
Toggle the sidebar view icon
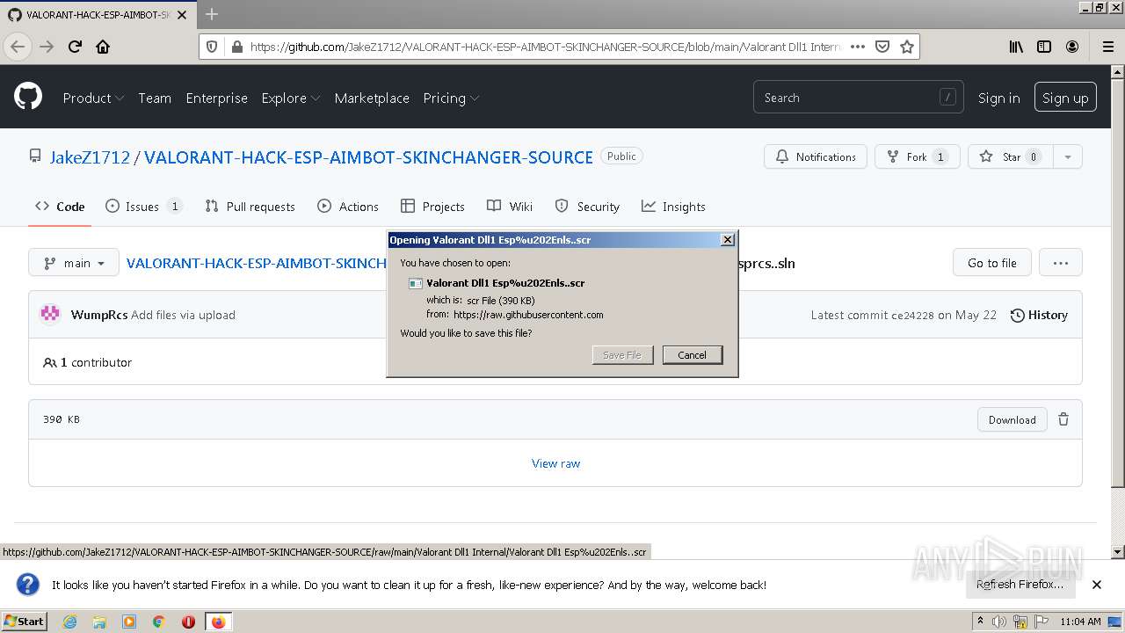click(x=1044, y=47)
